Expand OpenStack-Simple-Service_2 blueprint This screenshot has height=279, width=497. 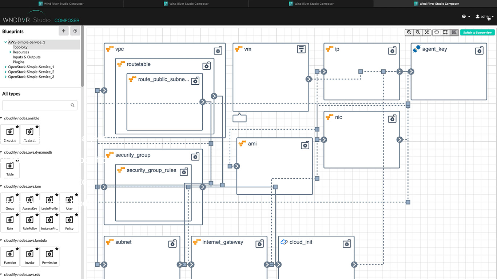coord(5,72)
